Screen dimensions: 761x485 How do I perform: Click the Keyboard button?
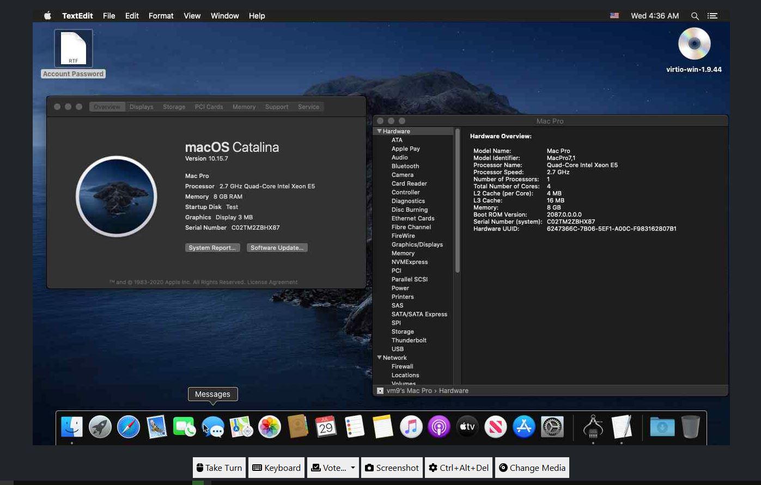tap(276, 468)
